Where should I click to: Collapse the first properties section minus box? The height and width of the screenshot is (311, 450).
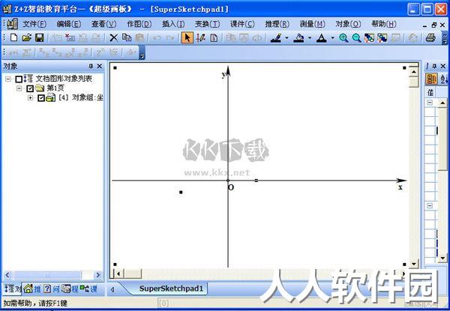[430, 102]
